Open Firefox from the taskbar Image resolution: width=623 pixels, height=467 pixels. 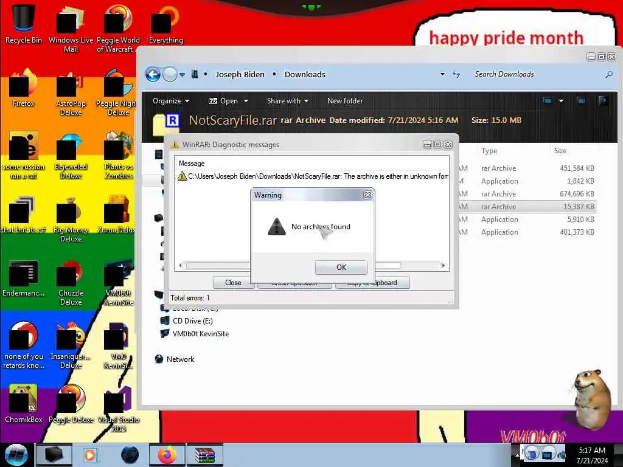pos(167,455)
